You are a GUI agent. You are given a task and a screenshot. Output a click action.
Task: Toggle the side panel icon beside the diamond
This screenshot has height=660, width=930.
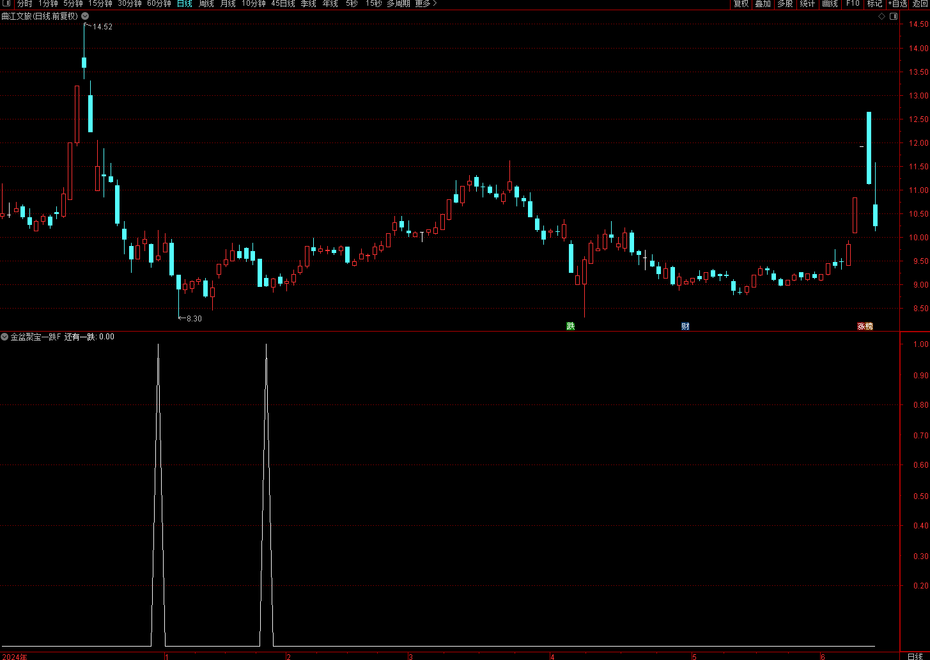[893, 16]
